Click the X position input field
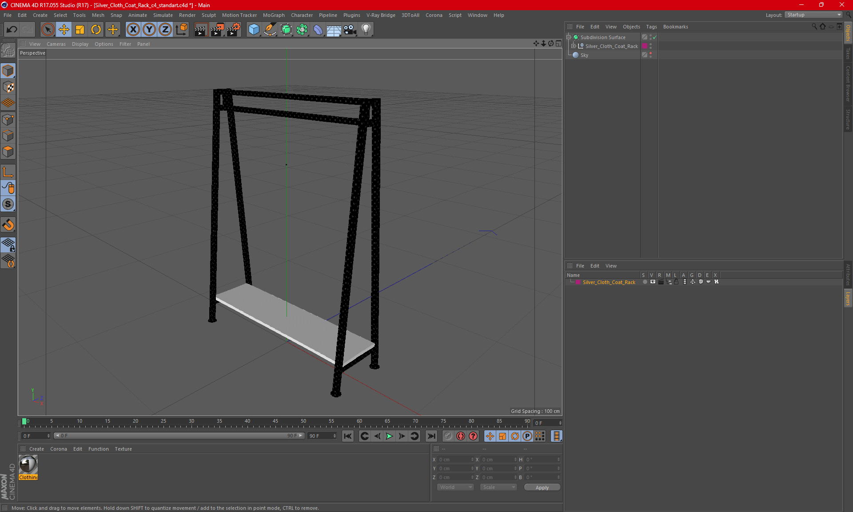Screen dimensions: 853x512 coord(456,460)
